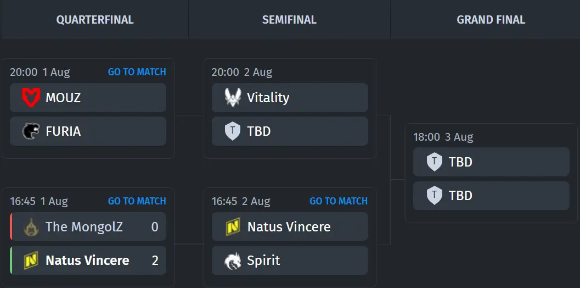The image size is (580, 288).
Task: Click the bottom TBD shield in grand final
Action: pos(434,195)
